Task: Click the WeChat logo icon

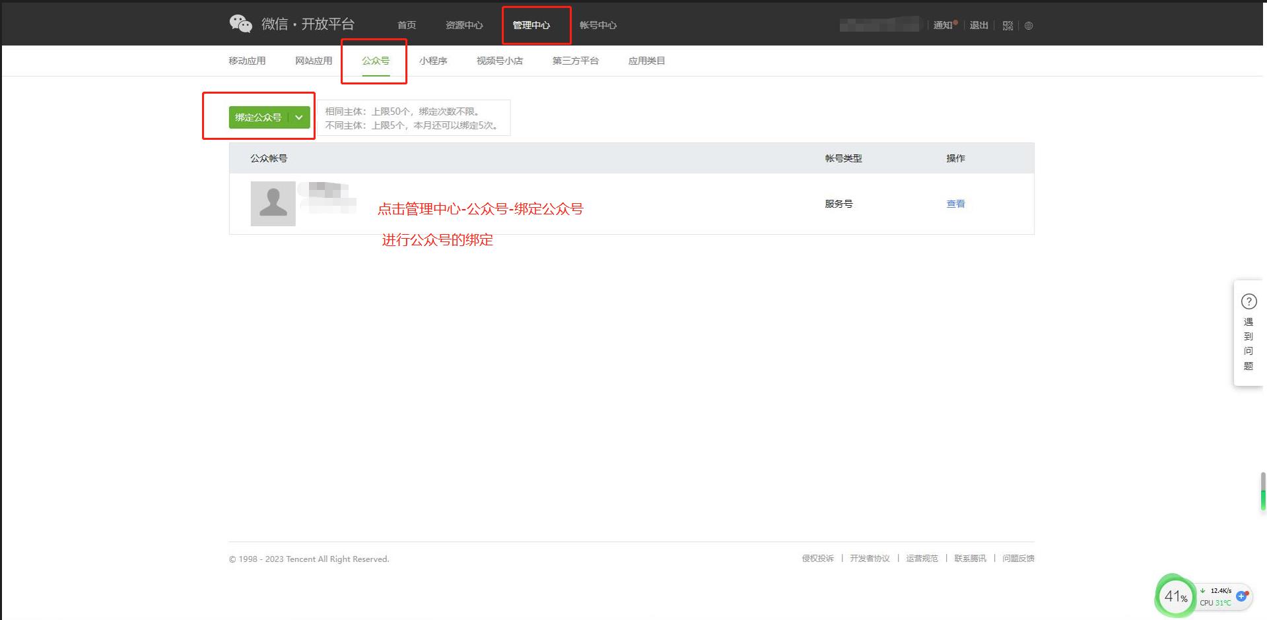Action: pos(240,24)
